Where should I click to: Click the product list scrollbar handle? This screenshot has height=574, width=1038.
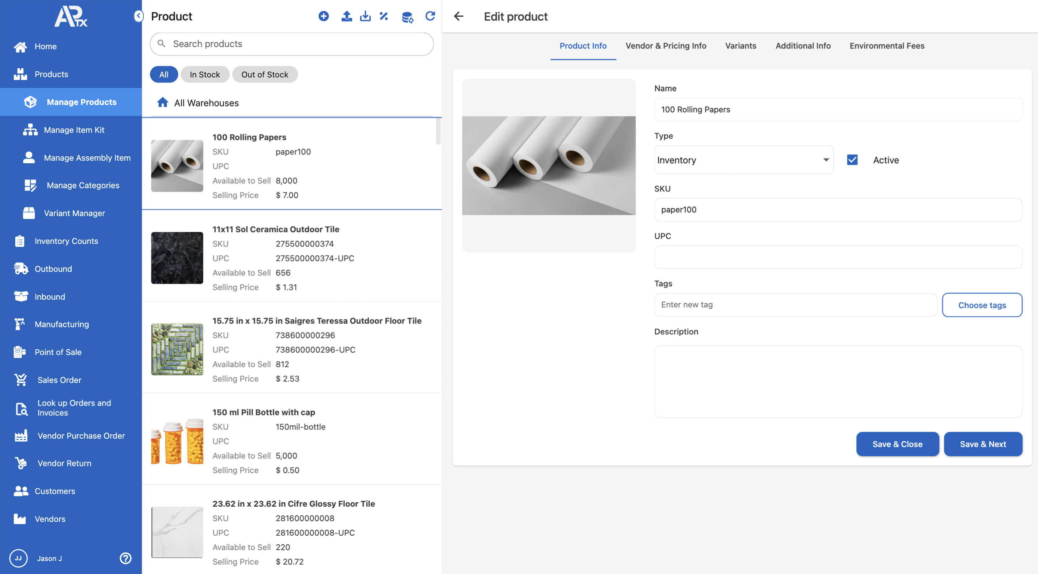[x=438, y=131]
